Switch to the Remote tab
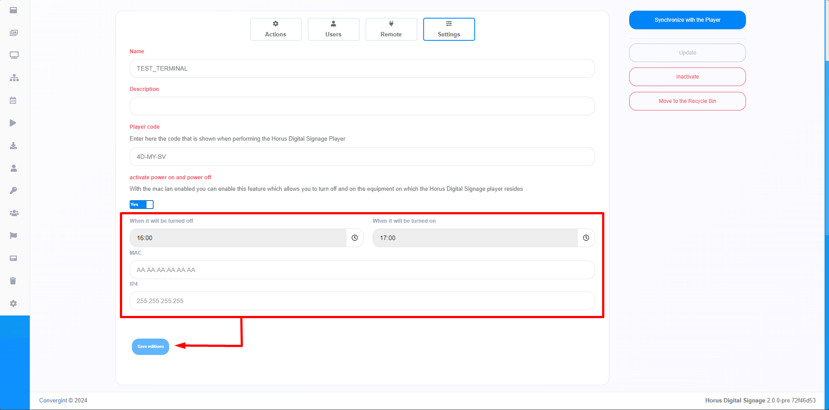 [x=391, y=29]
